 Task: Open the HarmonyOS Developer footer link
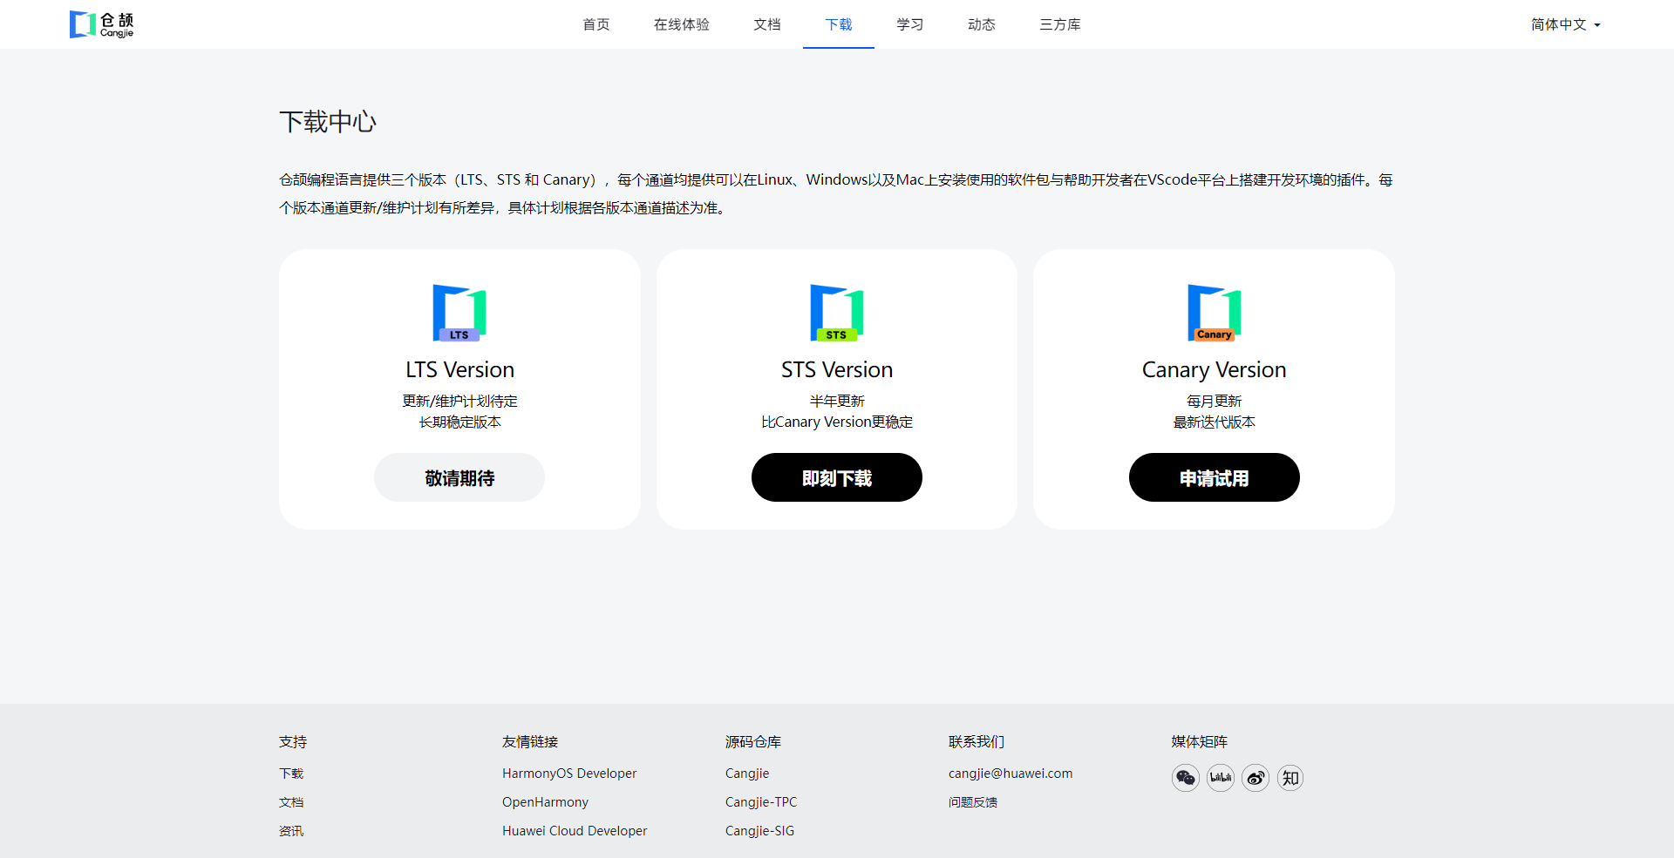point(569,774)
